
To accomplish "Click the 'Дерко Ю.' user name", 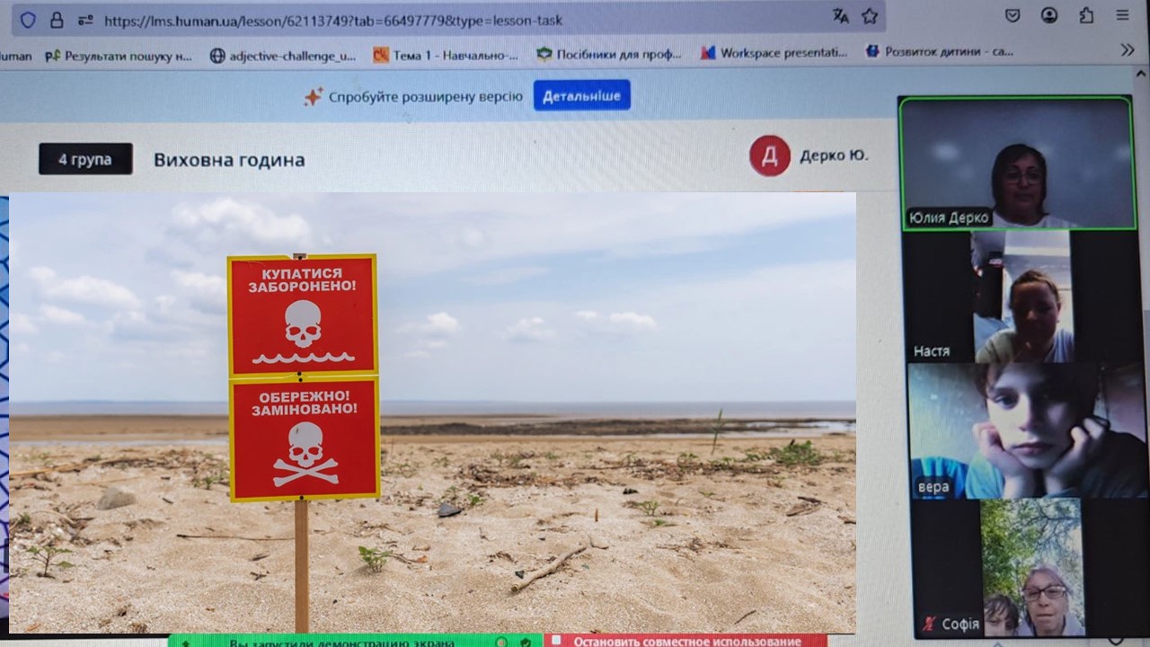I will click(834, 155).
